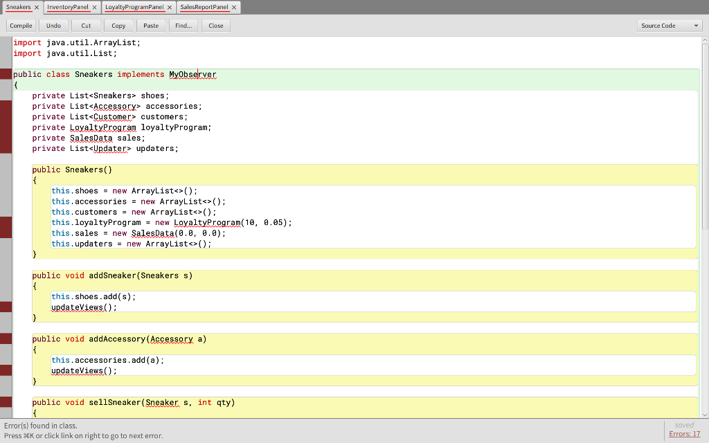Image resolution: width=709 pixels, height=443 pixels.
Task: Click the red error marker next to addAccessory method
Action: [x=5, y=338]
